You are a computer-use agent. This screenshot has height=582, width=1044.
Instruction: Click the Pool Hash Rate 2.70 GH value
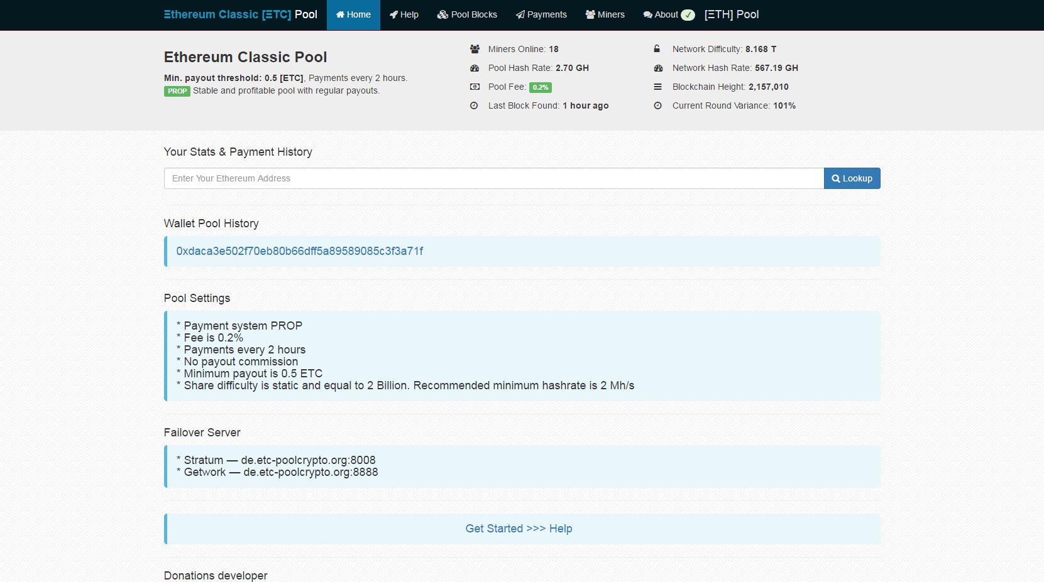[x=572, y=68]
